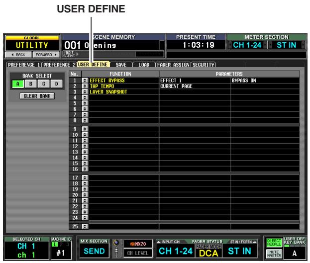Click the PRESENT TIME readout
The image size is (310, 263).
click(x=199, y=45)
